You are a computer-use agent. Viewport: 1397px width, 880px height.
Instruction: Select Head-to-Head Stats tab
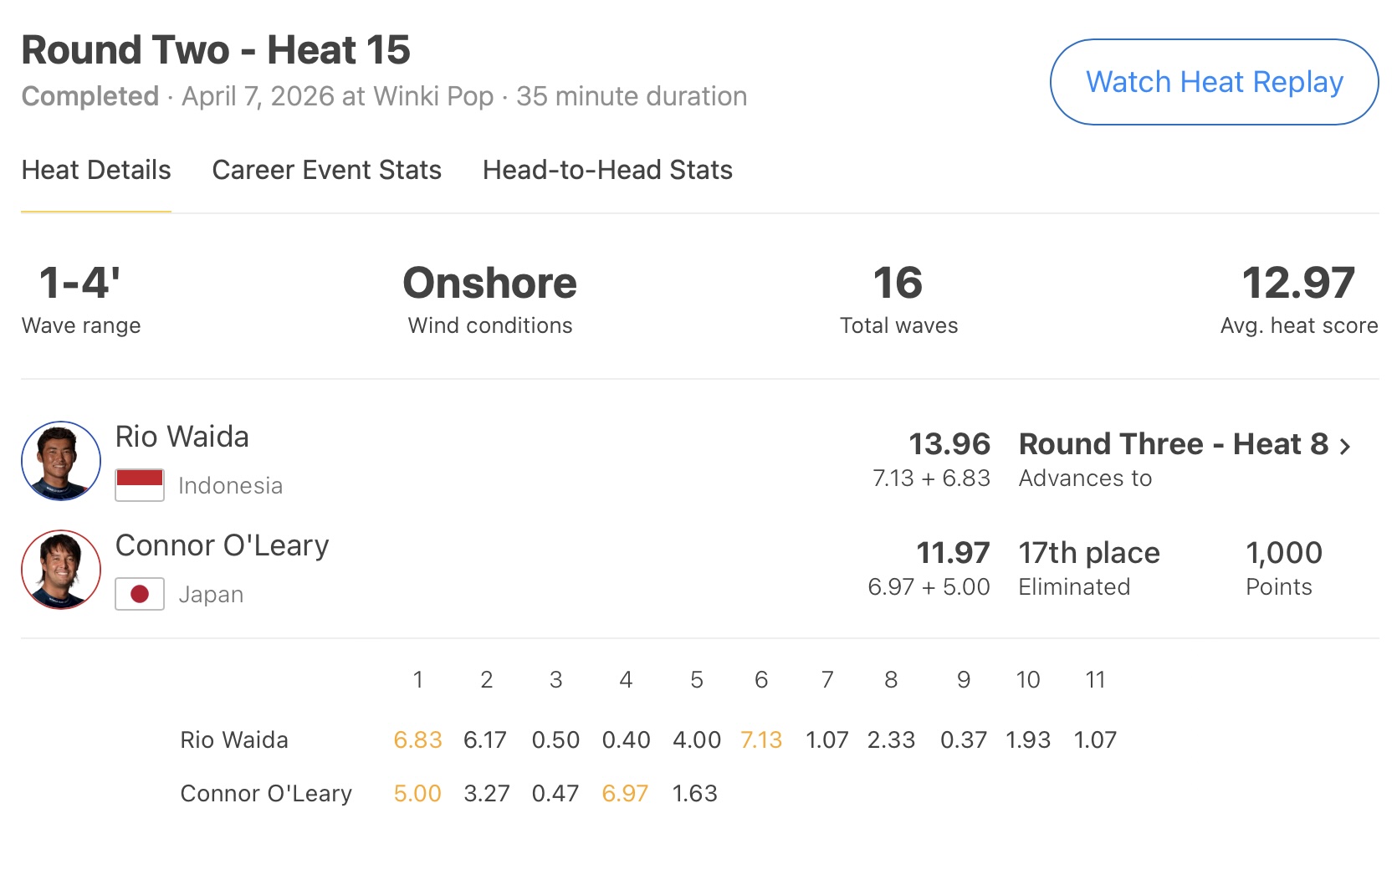(607, 170)
